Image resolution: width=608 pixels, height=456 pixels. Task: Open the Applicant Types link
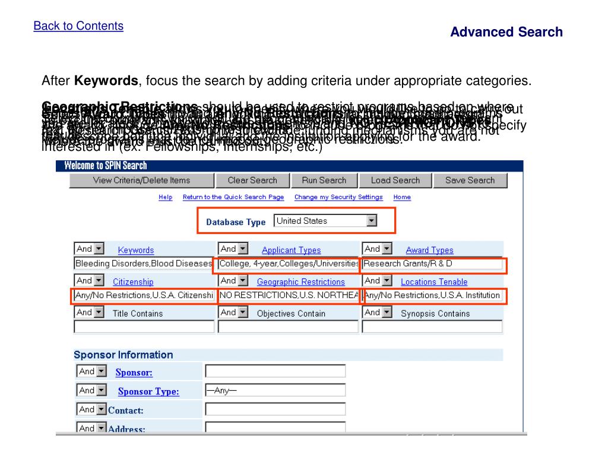click(291, 250)
